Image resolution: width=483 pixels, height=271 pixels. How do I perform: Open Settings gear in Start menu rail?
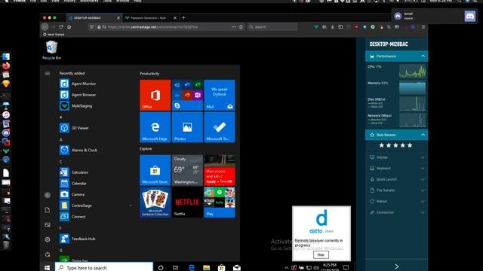click(x=48, y=239)
